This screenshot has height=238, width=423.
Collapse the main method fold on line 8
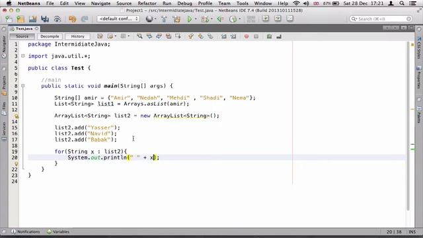click(x=23, y=85)
